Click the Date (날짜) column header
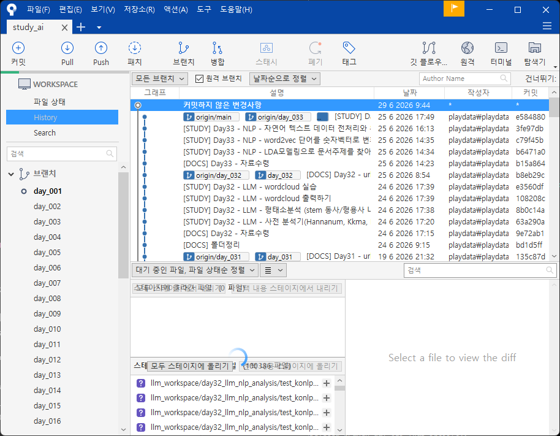Image resolution: width=560 pixels, height=436 pixels. click(409, 93)
